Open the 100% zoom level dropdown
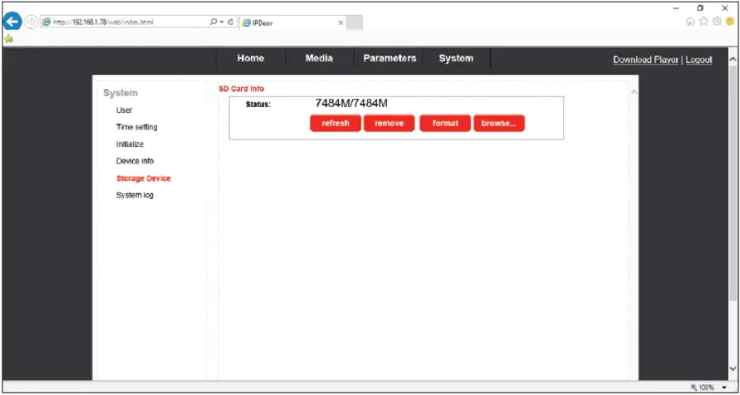 pos(724,388)
